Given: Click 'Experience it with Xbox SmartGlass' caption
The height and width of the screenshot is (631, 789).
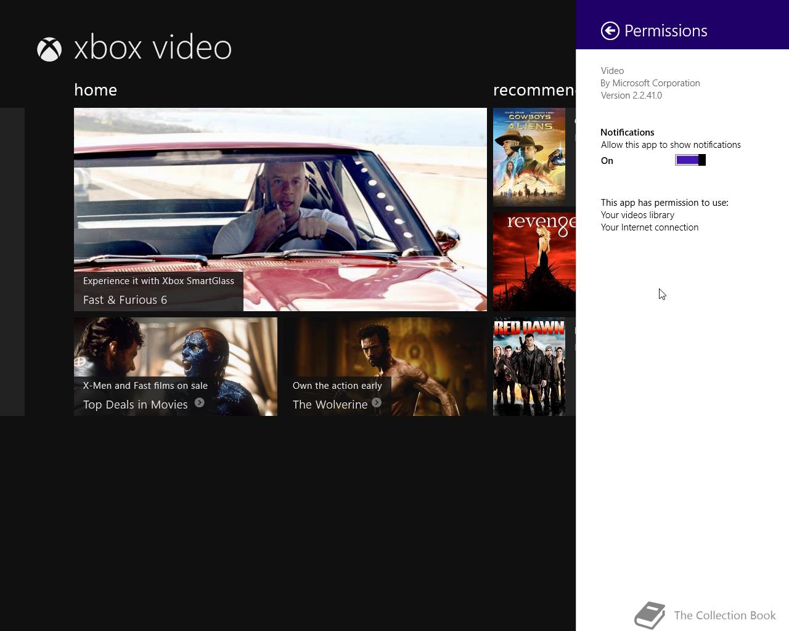Looking at the screenshot, I should click(x=158, y=281).
